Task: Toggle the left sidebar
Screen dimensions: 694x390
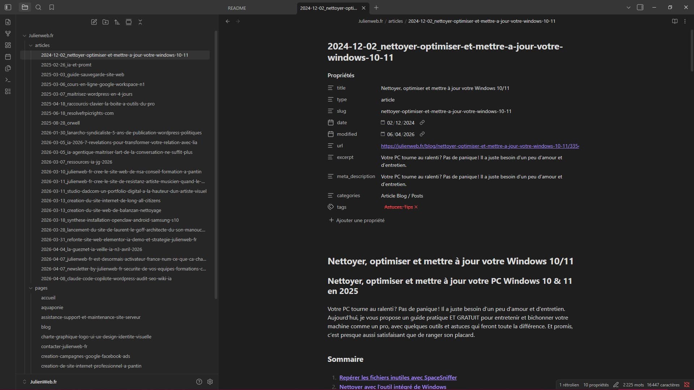Action: click(x=8, y=7)
